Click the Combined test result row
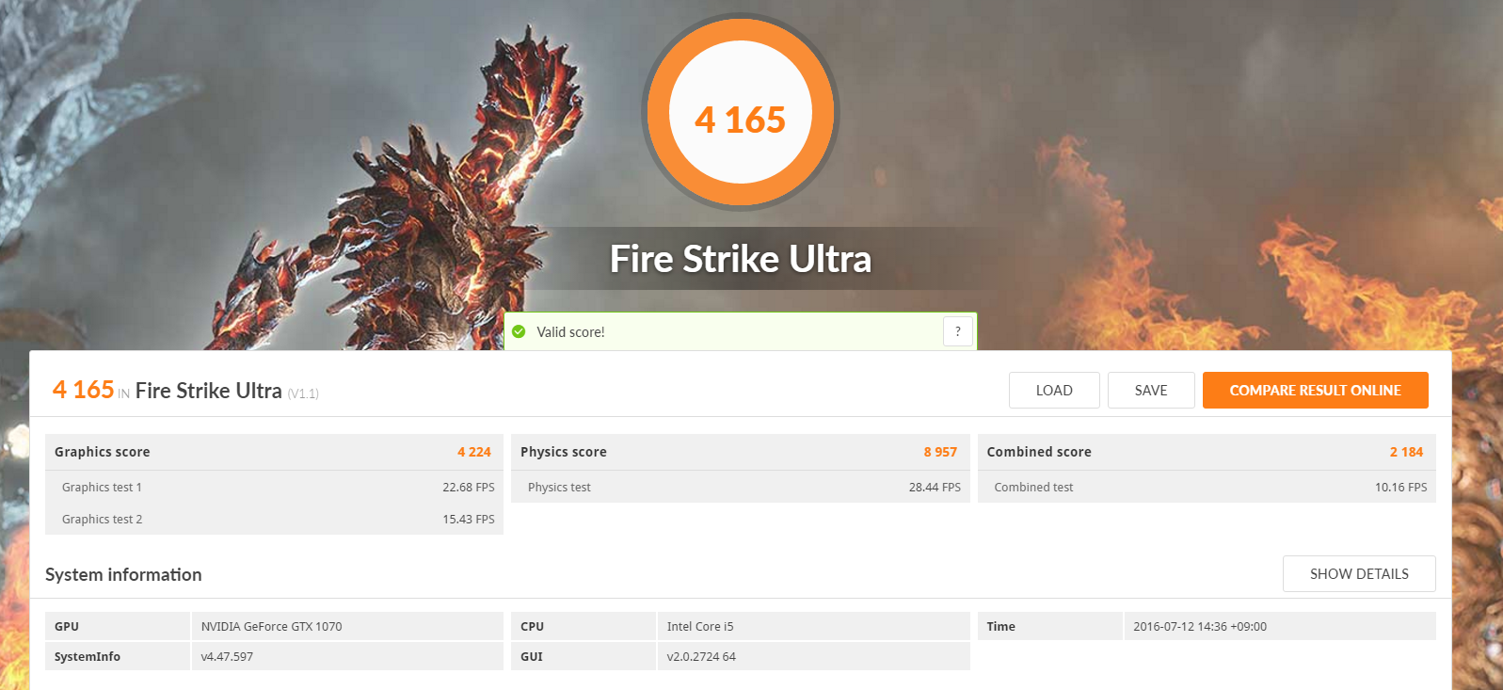 click(1207, 487)
